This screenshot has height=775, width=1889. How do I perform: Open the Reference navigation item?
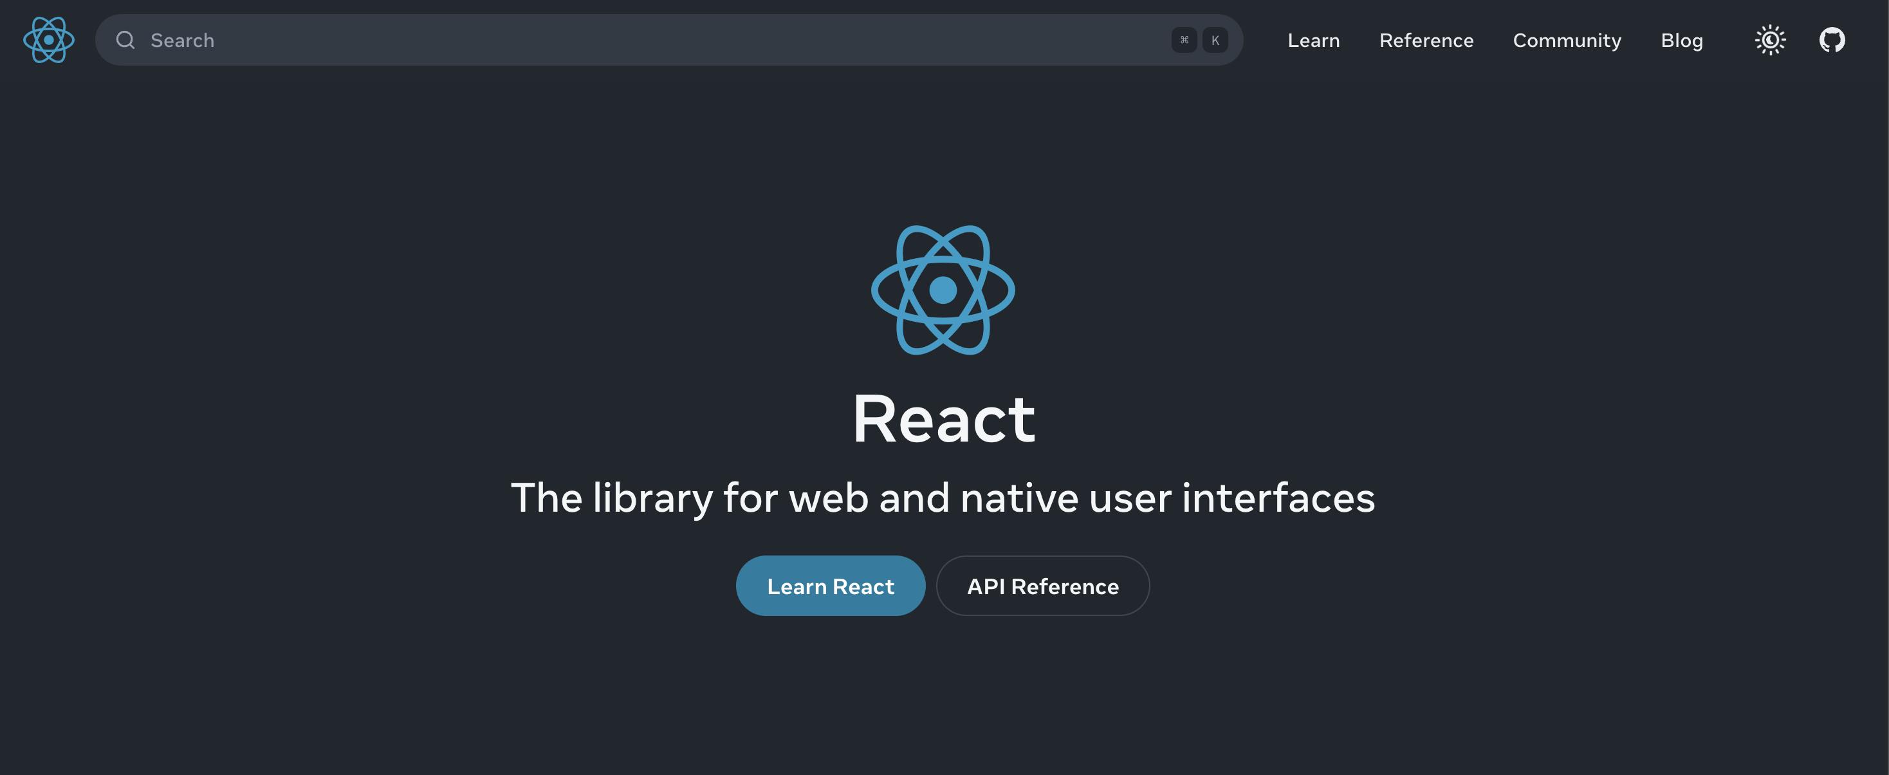(x=1426, y=41)
